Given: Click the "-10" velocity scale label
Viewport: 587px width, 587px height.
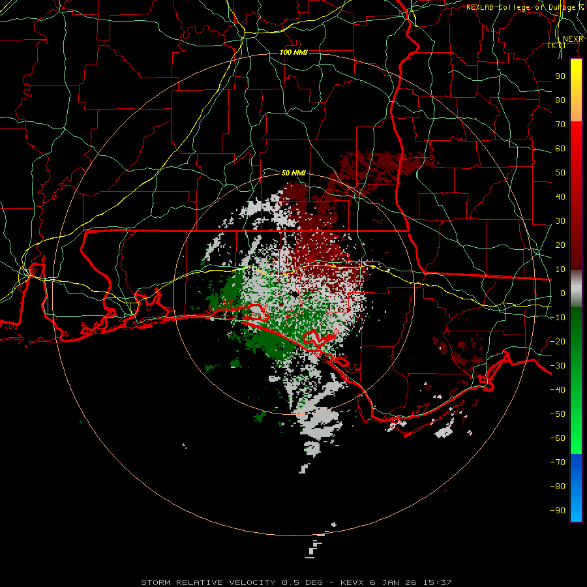Looking at the screenshot, I should click(x=558, y=318).
